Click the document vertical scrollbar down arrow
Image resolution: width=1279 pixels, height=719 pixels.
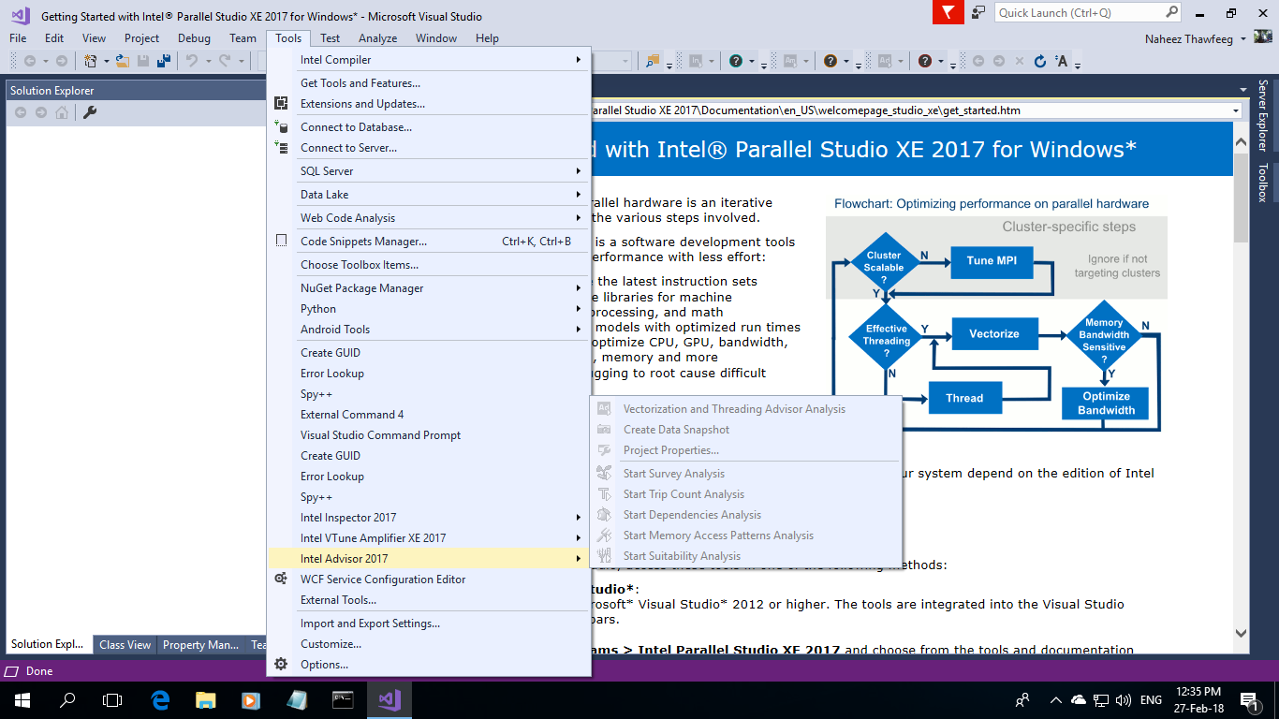pyautogui.click(x=1242, y=633)
